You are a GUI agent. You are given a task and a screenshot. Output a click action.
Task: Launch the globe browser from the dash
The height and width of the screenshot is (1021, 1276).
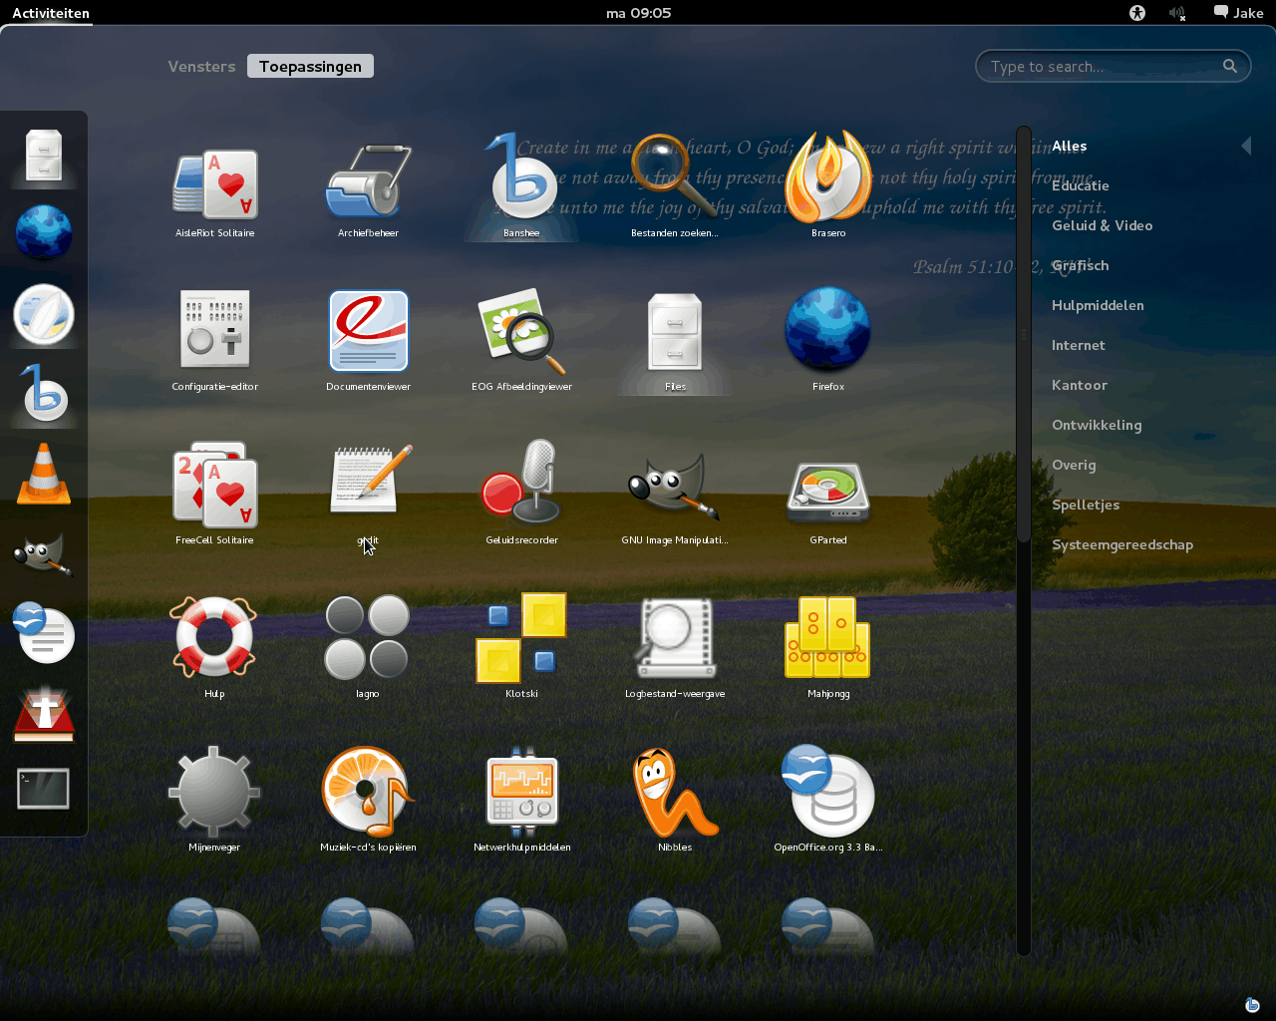[44, 232]
